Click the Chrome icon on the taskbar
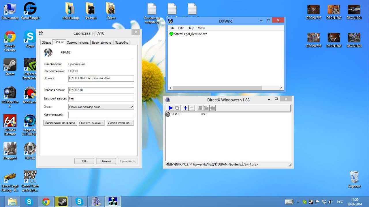The image size is (369, 207). point(46,202)
